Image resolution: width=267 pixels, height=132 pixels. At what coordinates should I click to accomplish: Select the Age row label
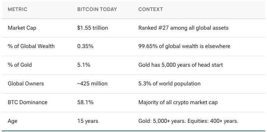tap(13, 121)
